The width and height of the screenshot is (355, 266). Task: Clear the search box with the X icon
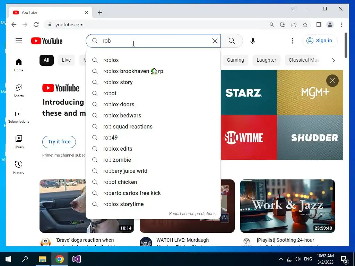(215, 41)
